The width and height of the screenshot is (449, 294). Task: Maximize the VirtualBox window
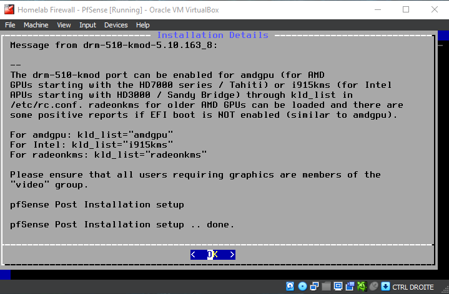pos(406,9)
